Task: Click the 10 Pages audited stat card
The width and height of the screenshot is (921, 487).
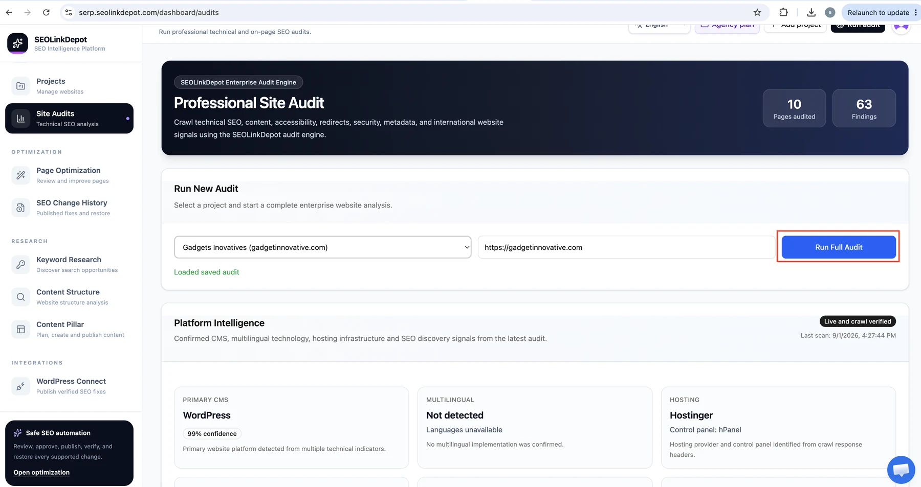Action: pyautogui.click(x=794, y=108)
